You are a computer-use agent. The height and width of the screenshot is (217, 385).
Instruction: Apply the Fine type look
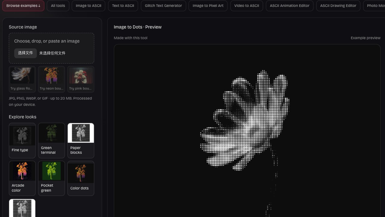click(x=22, y=140)
